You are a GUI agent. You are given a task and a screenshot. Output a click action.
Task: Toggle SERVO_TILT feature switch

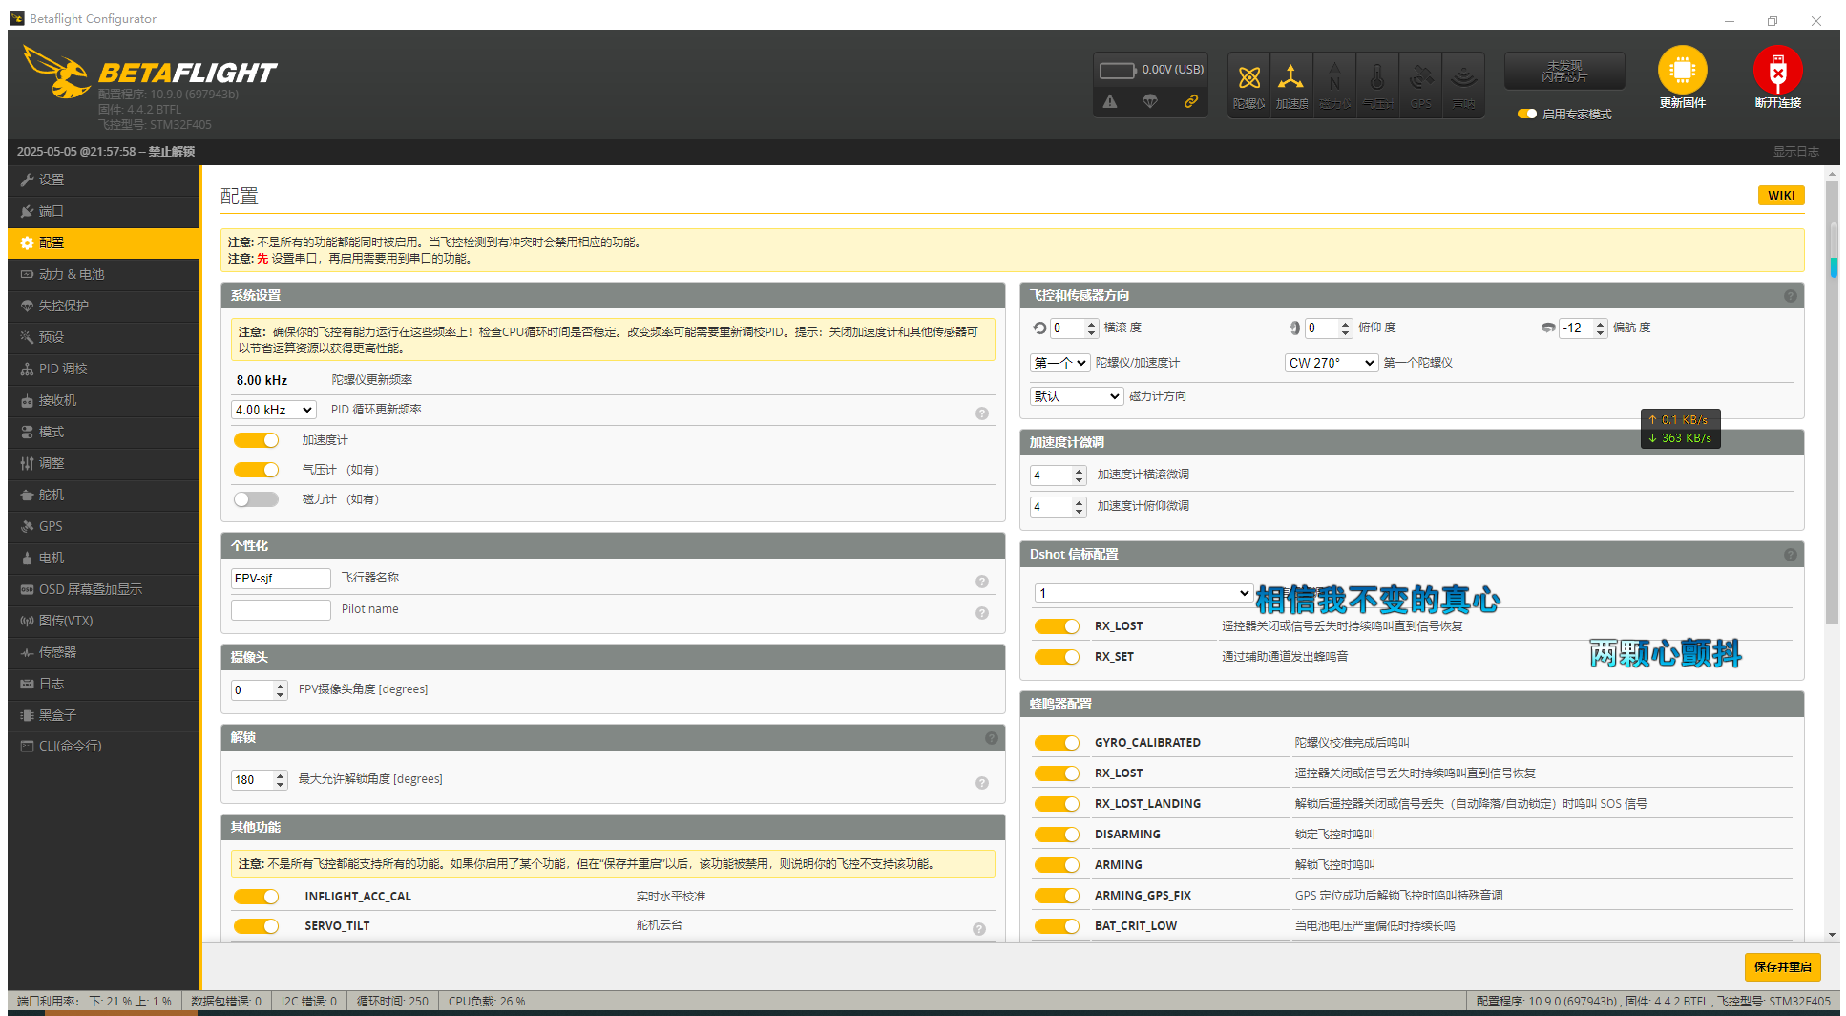pyautogui.click(x=256, y=926)
